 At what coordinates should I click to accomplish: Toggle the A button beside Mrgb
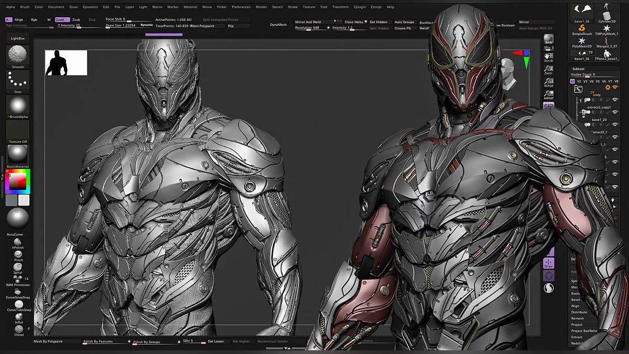click(8, 19)
